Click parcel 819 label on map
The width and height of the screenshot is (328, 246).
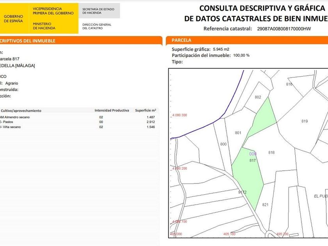[x=305, y=121]
